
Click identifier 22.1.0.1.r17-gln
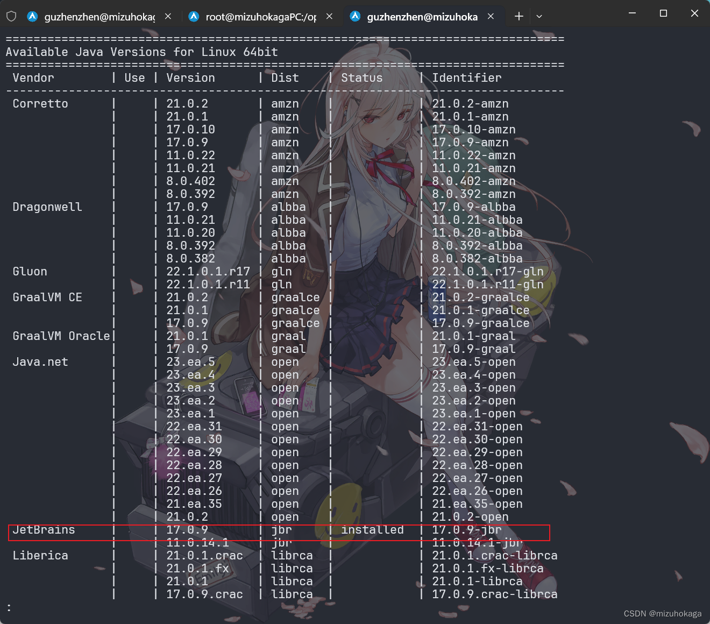[x=488, y=272]
